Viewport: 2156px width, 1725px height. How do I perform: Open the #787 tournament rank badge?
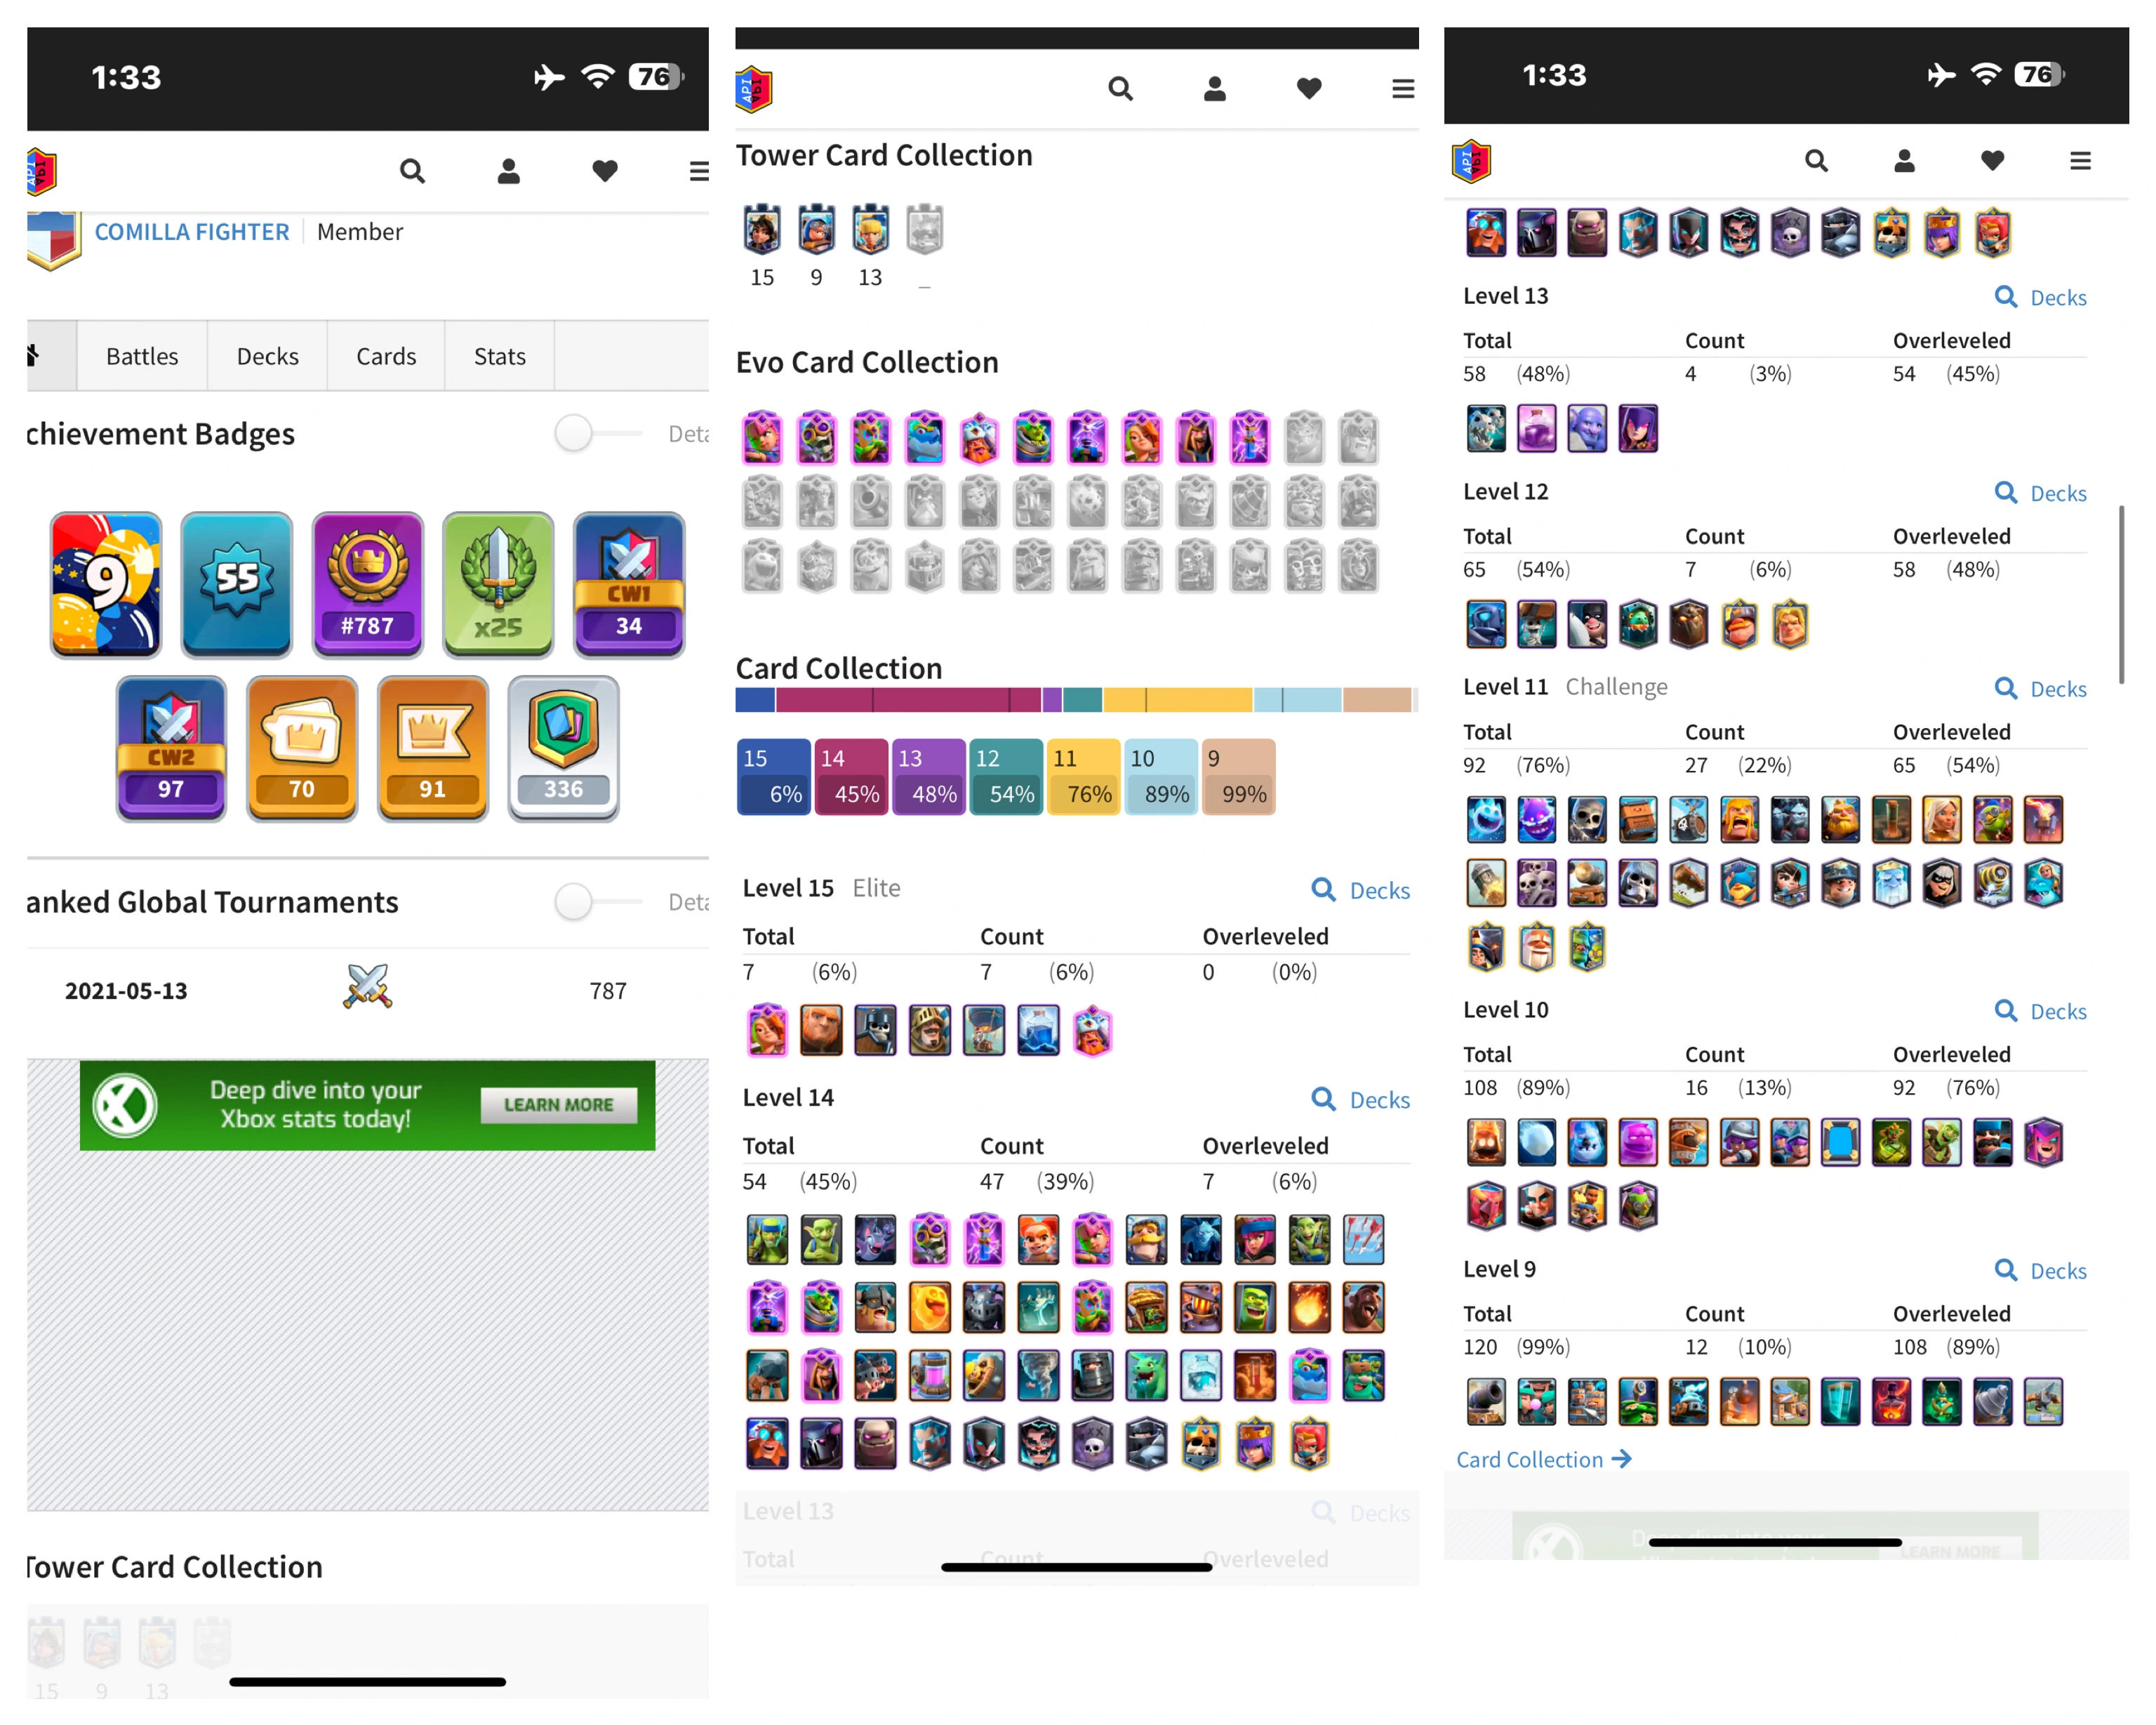point(367,584)
